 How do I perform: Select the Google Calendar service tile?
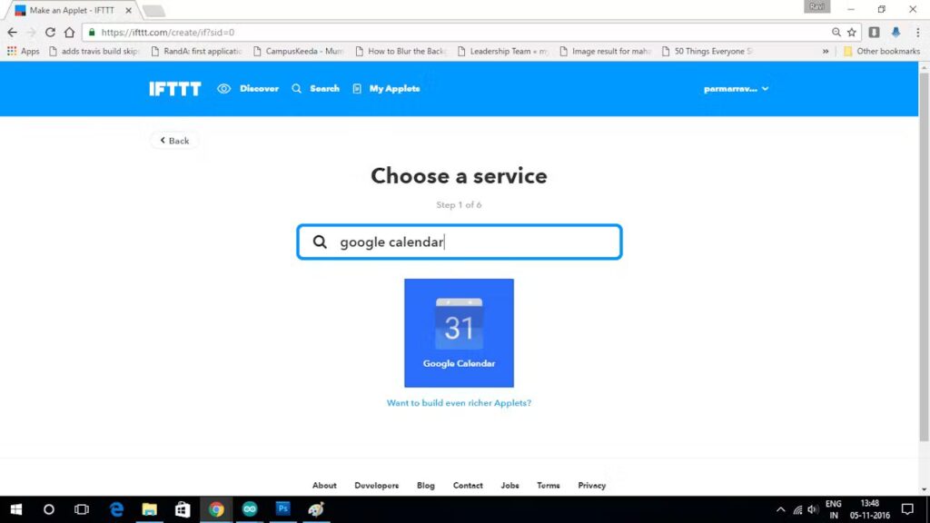(x=459, y=332)
